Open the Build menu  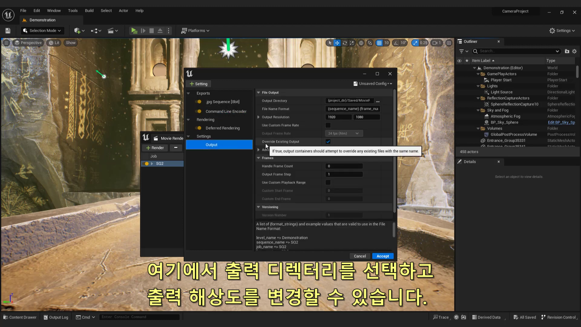pyautogui.click(x=89, y=11)
